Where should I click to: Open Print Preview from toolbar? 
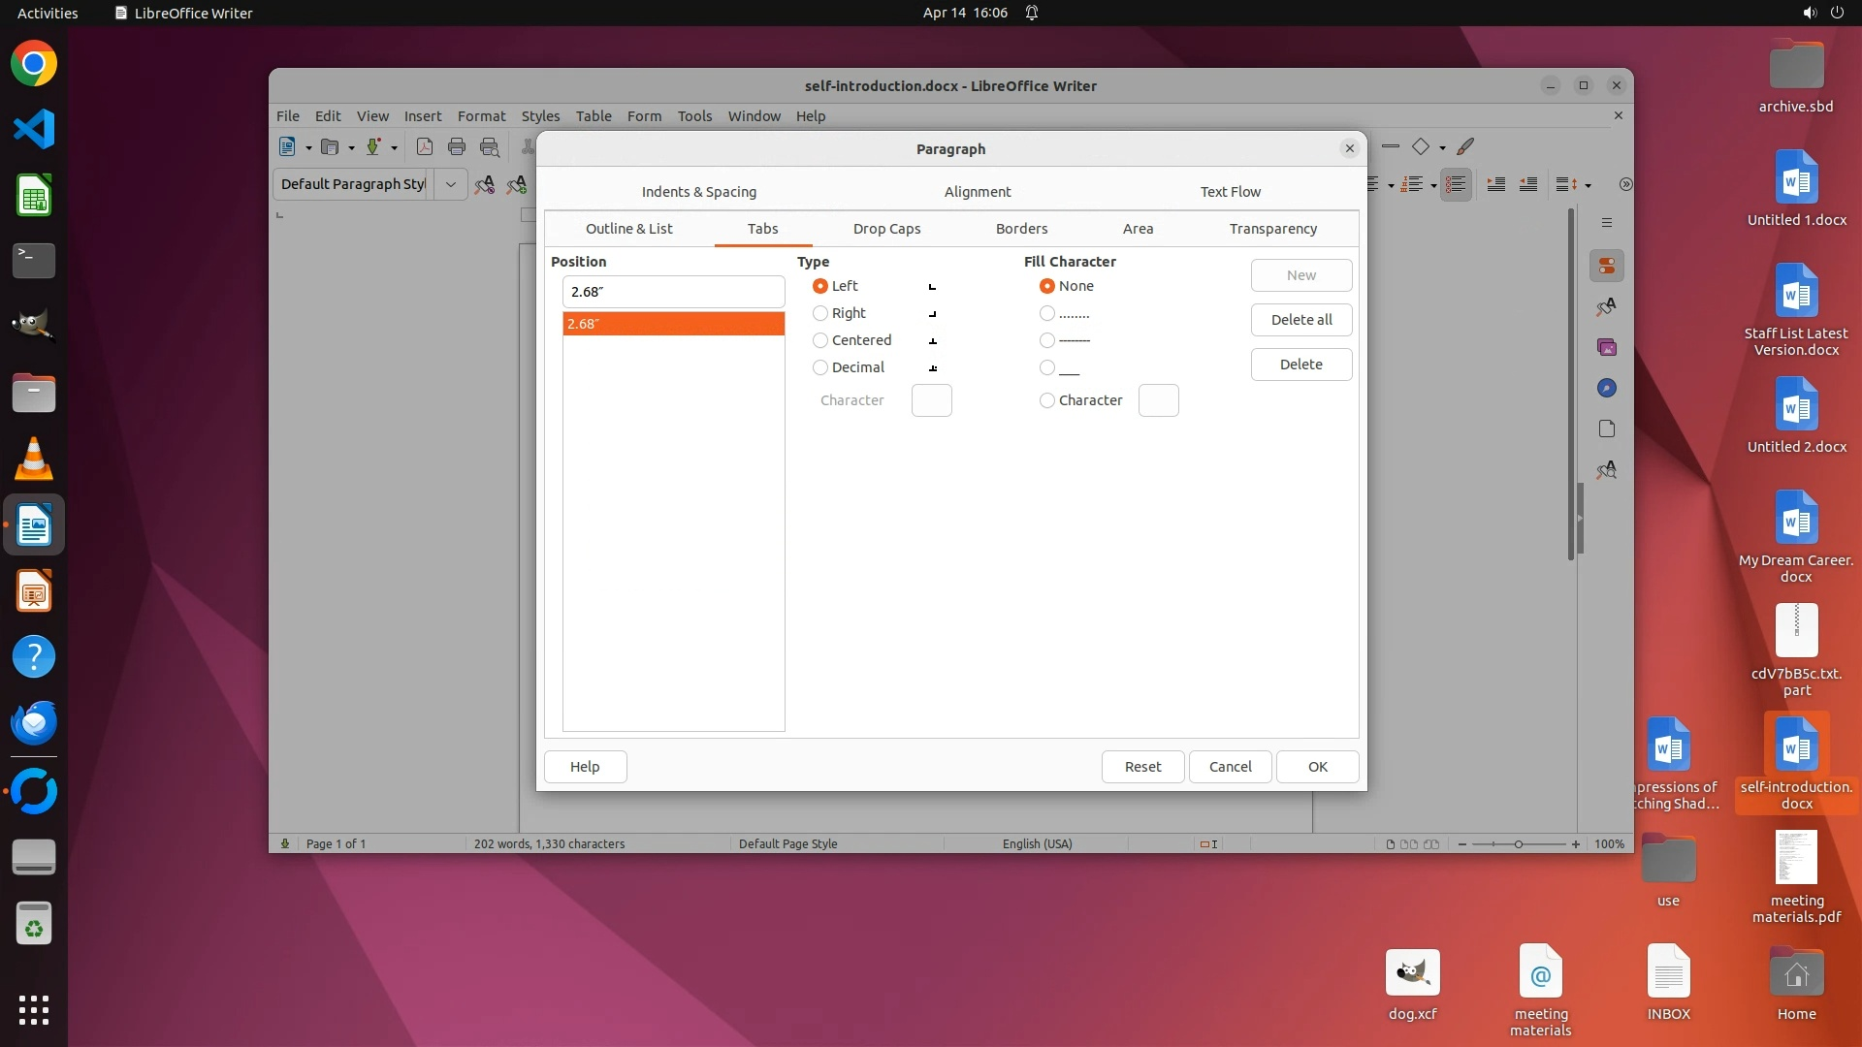tap(490, 147)
